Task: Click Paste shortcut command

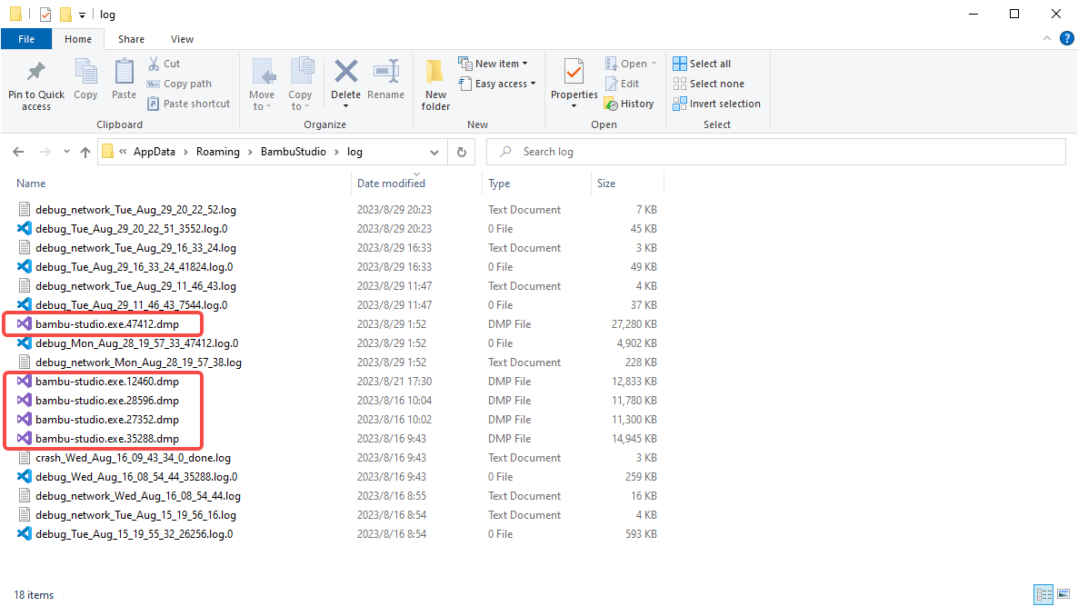Action: (x=189, y=104)
